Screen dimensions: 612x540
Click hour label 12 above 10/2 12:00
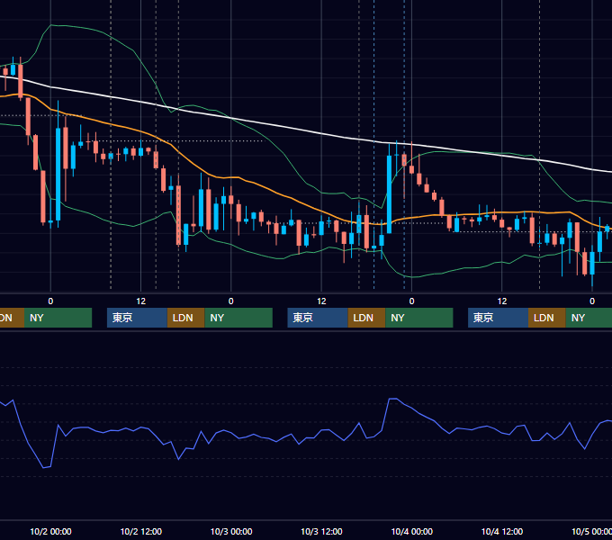(x=141, y=301)
